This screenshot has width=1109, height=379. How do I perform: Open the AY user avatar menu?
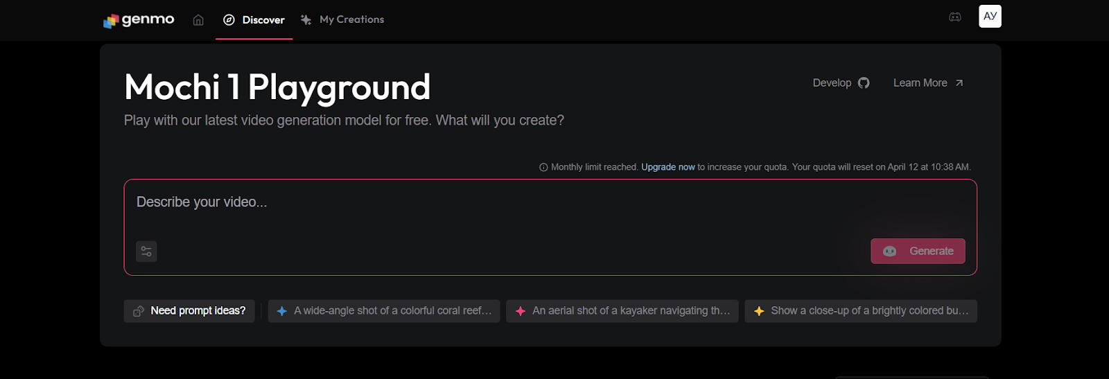[990, 17]
